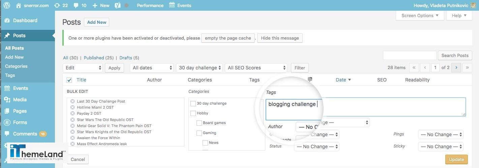Open the All SEO Scores dropdown
479x168 pixels.
(256, 68)
